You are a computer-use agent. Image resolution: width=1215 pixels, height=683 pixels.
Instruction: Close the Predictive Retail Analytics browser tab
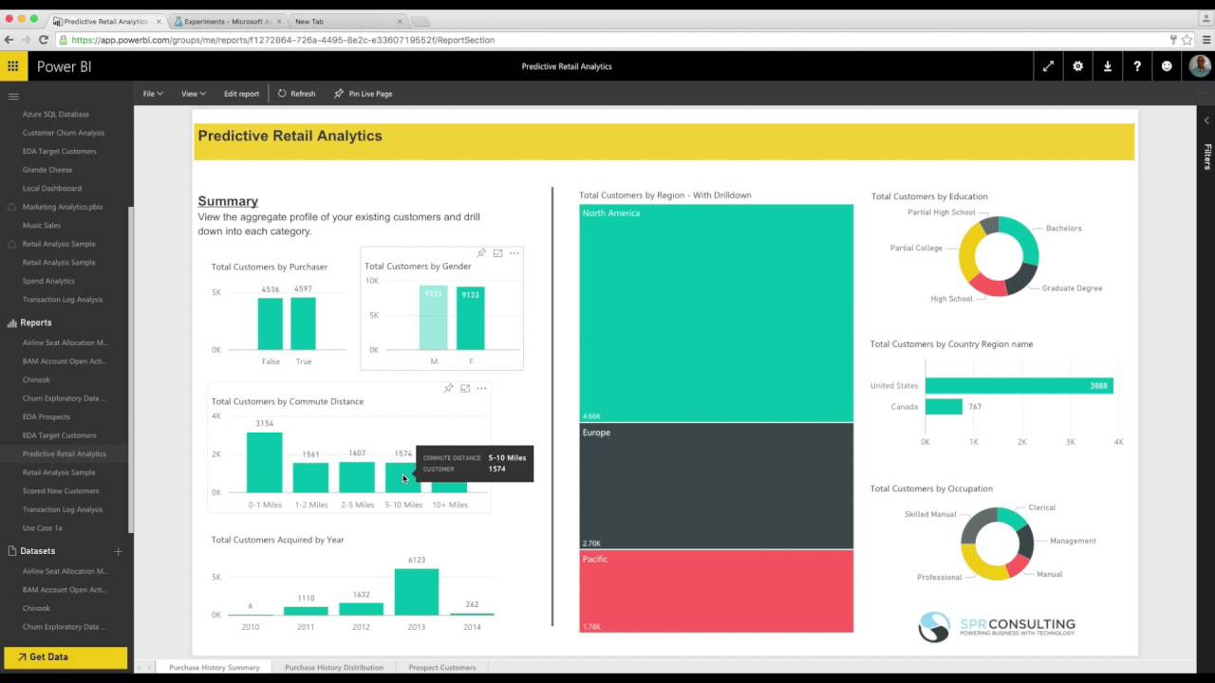(x=159, y=21)
